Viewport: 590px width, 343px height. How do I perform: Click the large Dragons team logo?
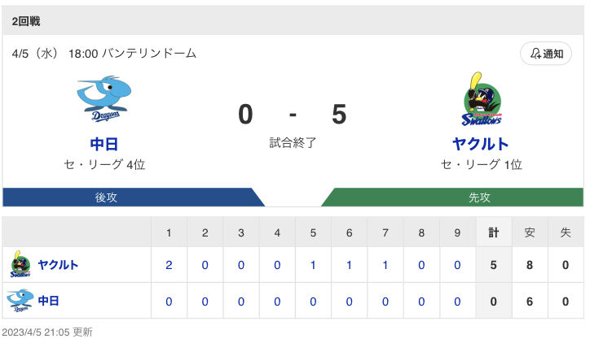click(x=103, y=98)
